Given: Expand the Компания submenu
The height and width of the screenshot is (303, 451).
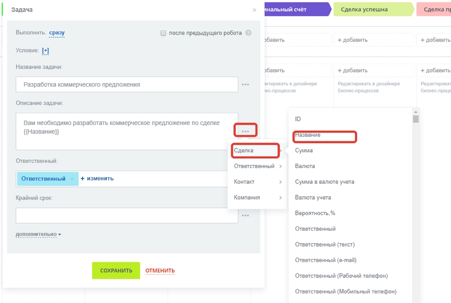Looking at the screenshot, I should point(255,197).
